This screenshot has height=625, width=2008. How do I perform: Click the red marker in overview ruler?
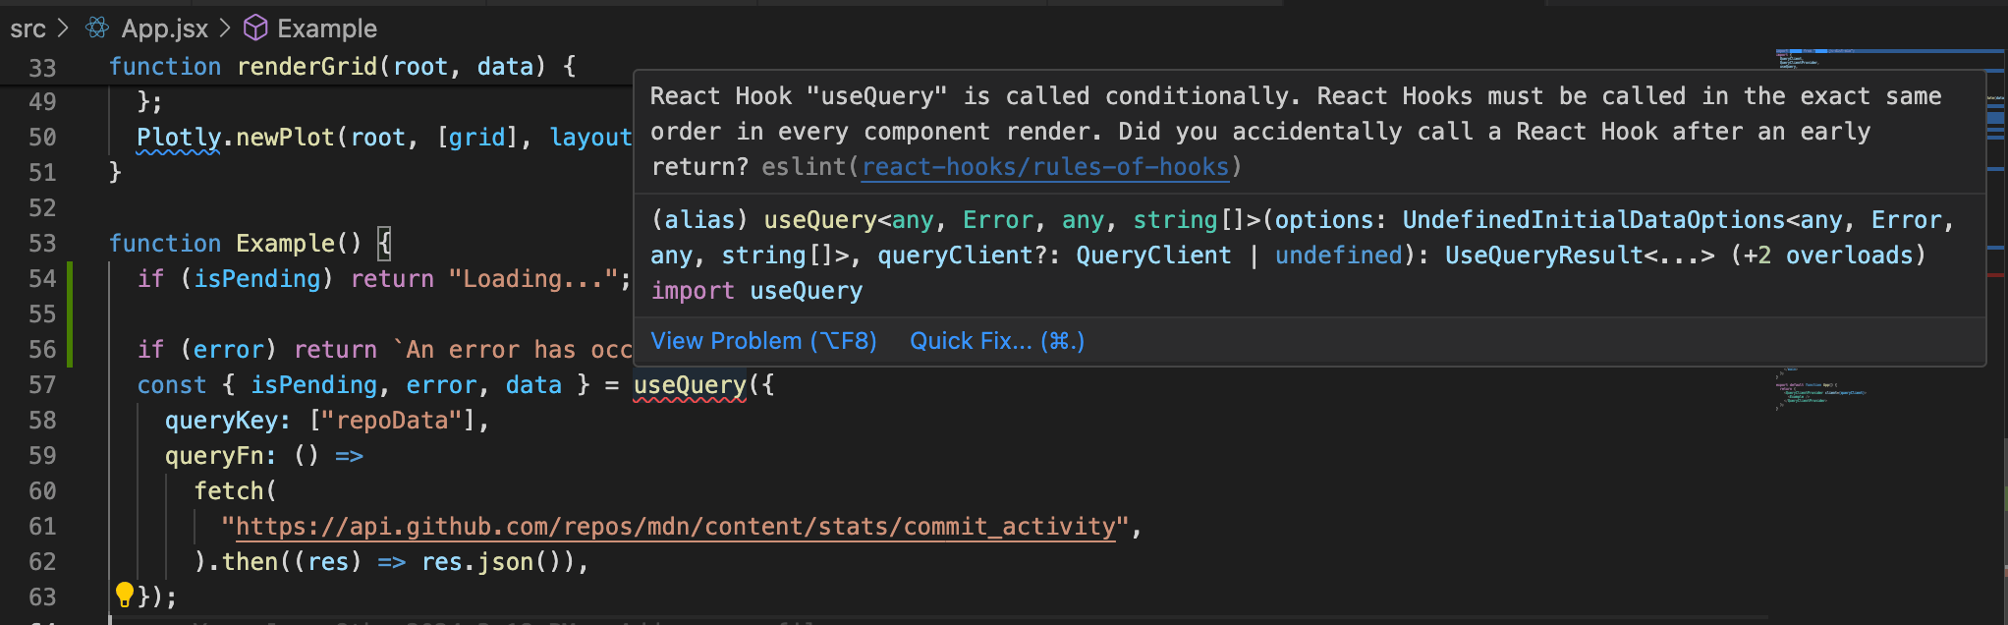(x=1995, y=276)
